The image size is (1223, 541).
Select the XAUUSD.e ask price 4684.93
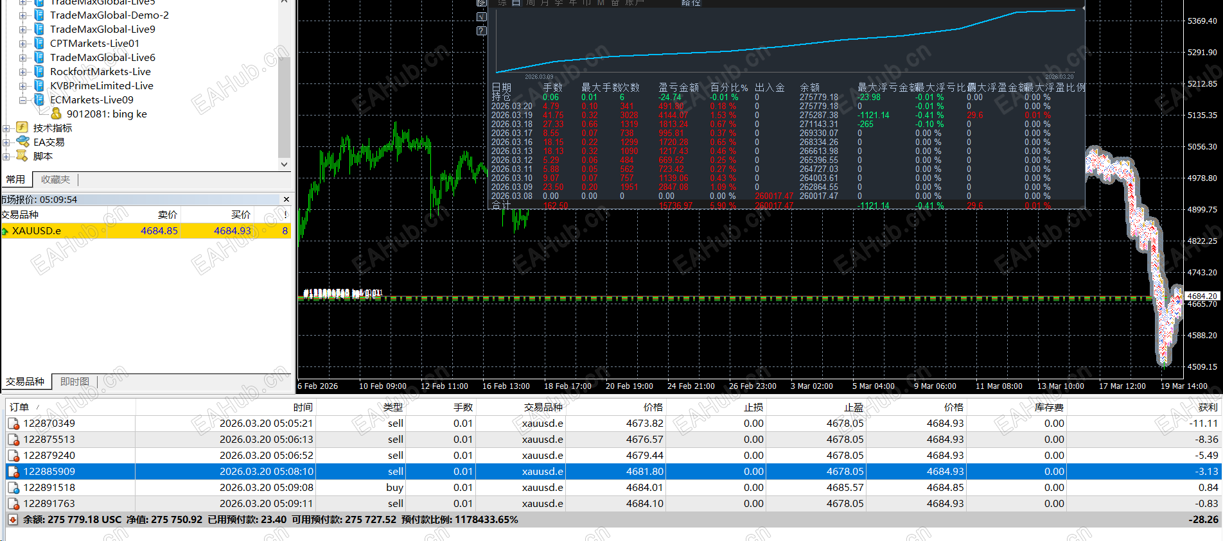click(233, 231)
